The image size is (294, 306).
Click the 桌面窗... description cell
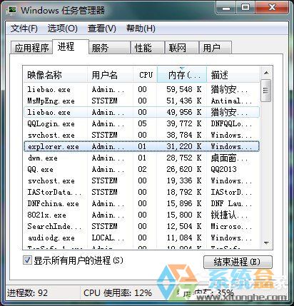point(229,158)
